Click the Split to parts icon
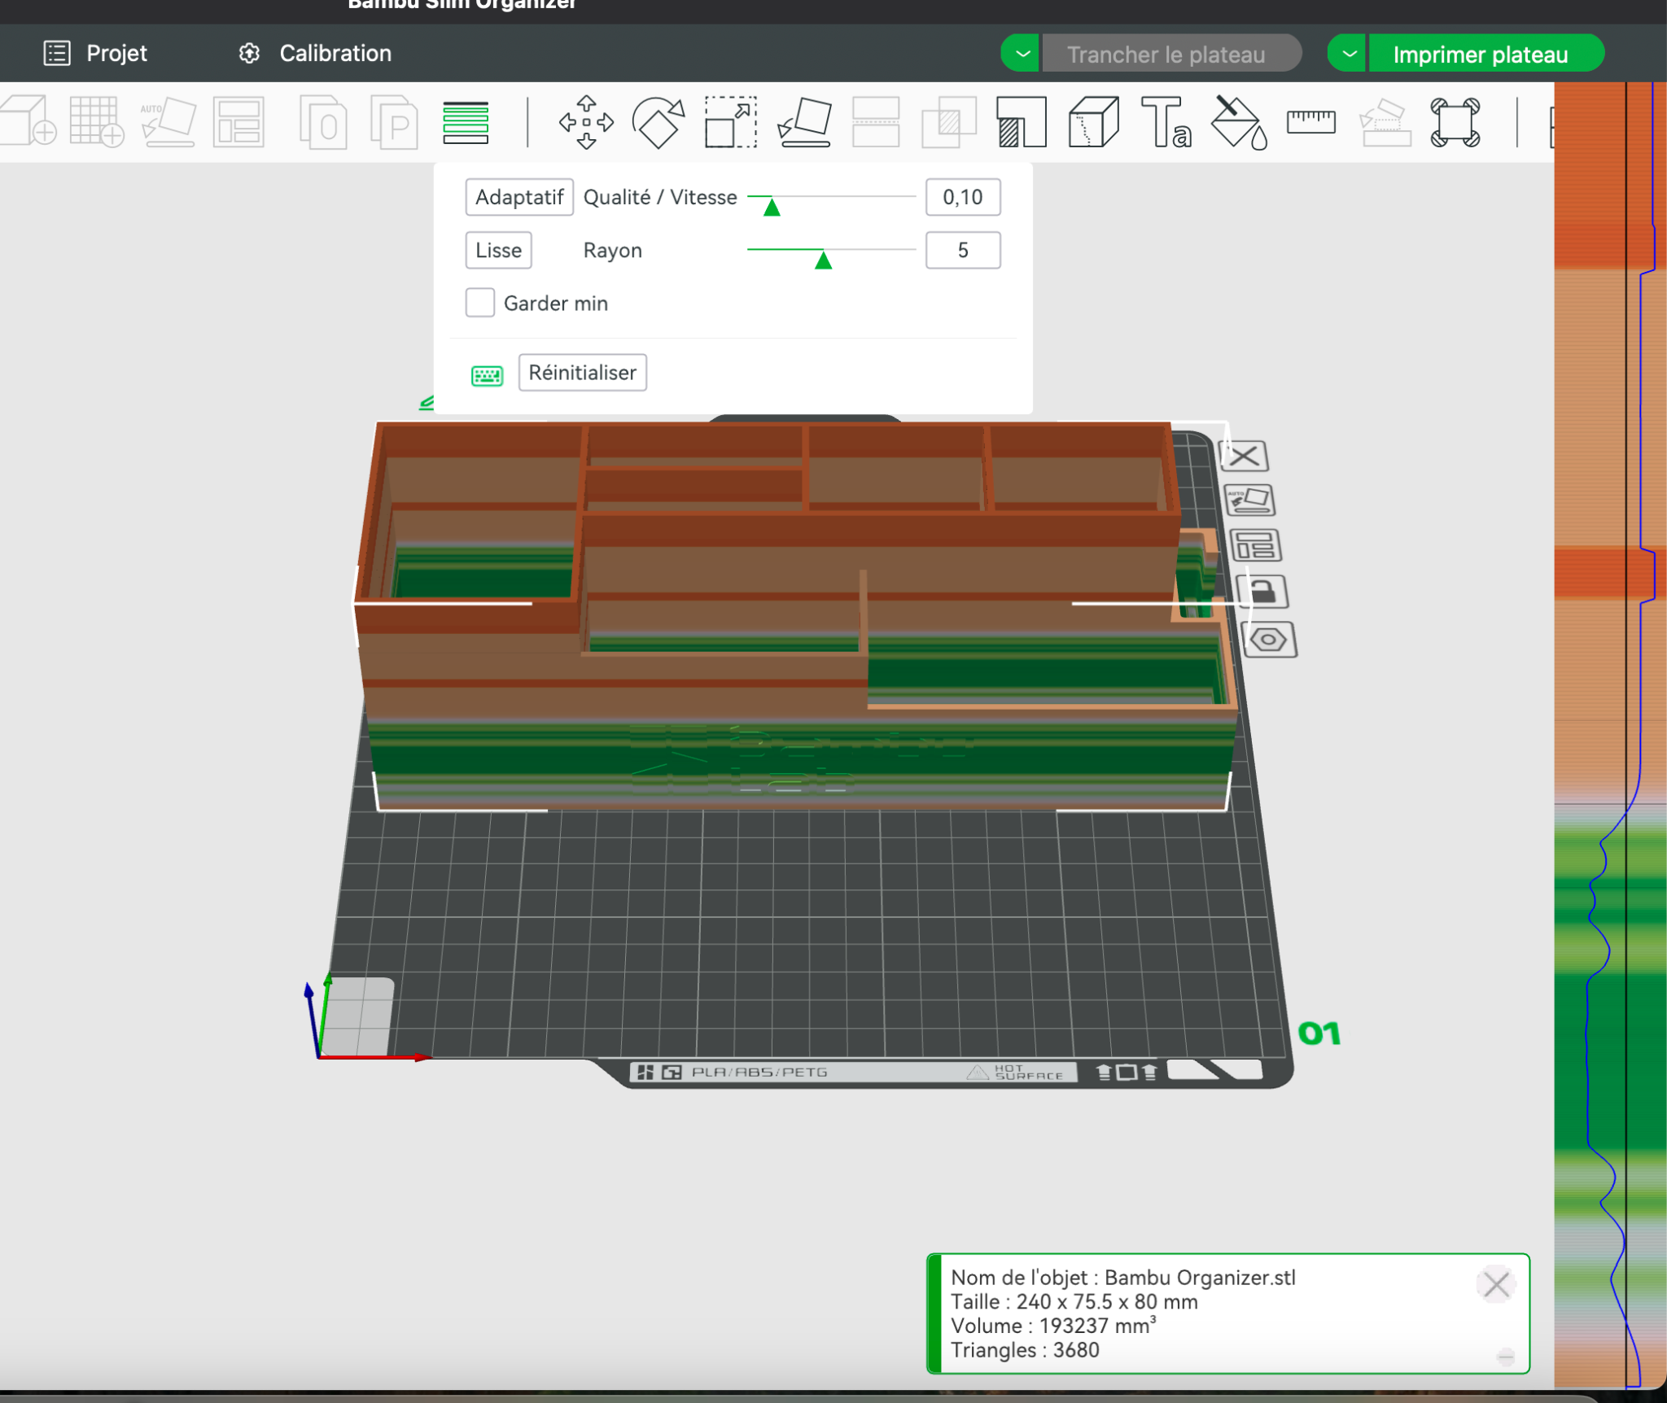 394,122
